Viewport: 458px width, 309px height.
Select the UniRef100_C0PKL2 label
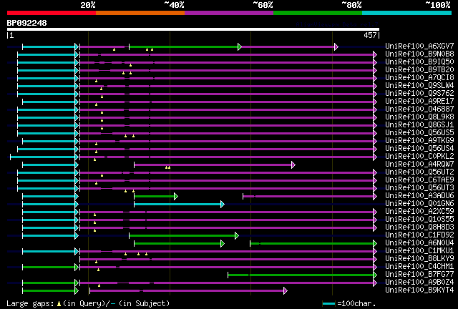tap(419, 157)
